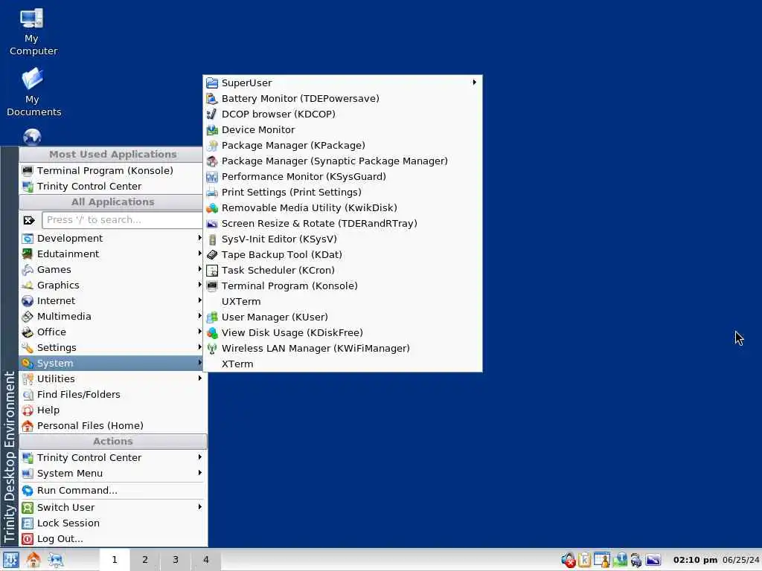
Task: Click the SysV-Init Editor icon
Action: coord(212,239)
